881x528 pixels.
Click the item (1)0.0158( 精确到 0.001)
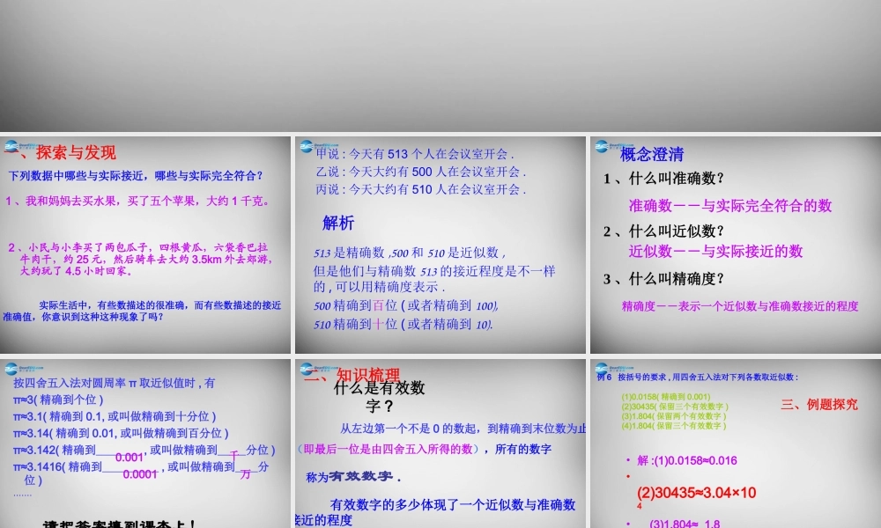coord(666,397)
